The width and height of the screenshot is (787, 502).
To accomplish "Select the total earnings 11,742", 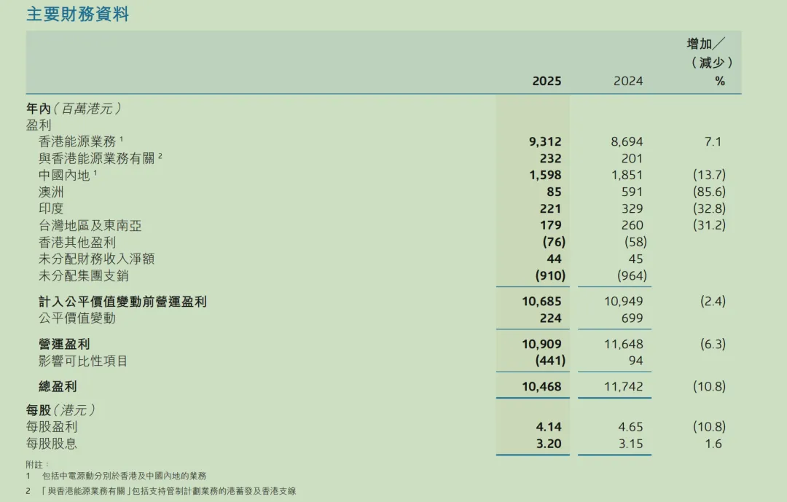I will pyautogui.click(x=623, y=387).
